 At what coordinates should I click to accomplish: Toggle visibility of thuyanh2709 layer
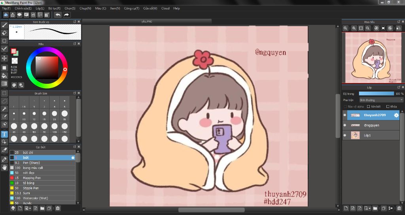click(x=345, y=115)
